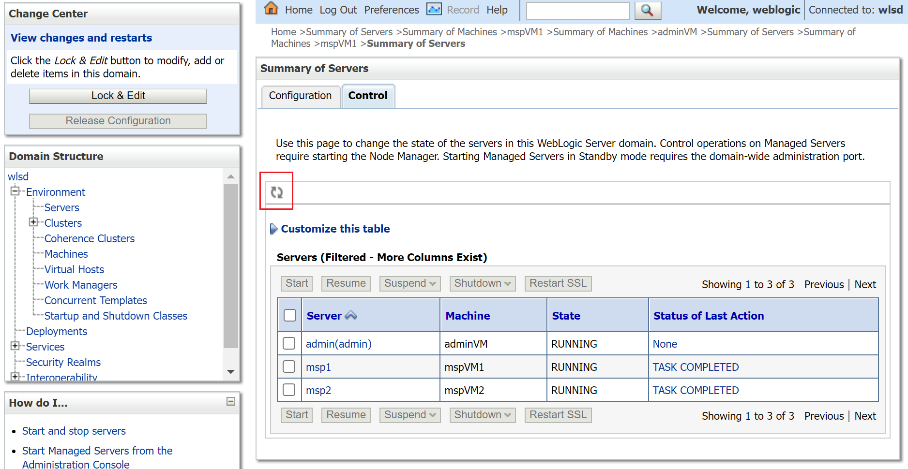Switch to the Configuration tab
Viewport: 908px width, 469px height.
pos(300,96)
